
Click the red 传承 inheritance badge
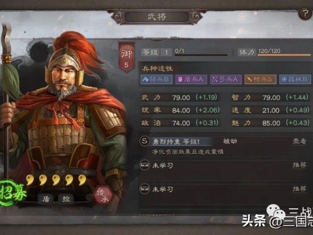(103, 196)
